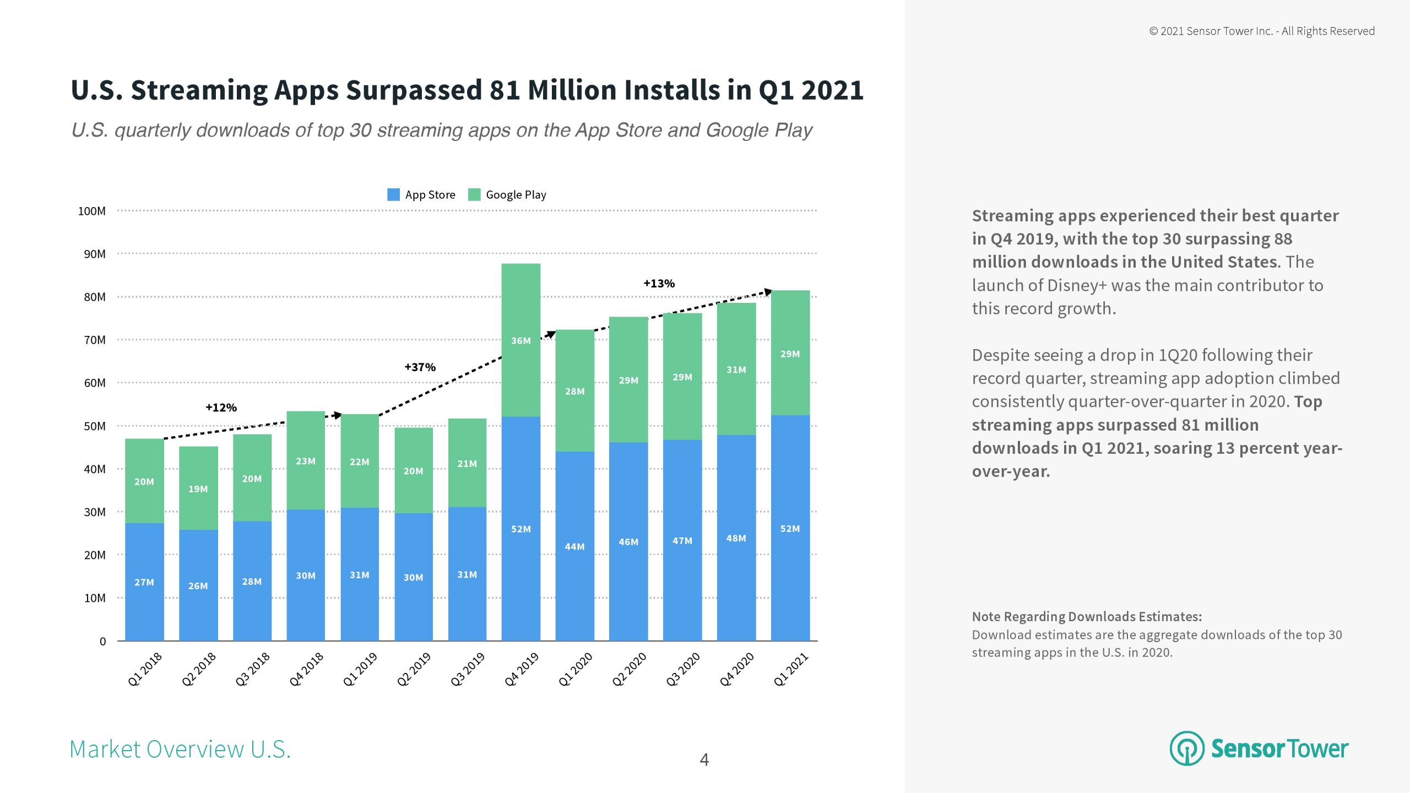Click the 100M y-axis label
This screenshot has height=793, width=1410.
pos(92,211)
